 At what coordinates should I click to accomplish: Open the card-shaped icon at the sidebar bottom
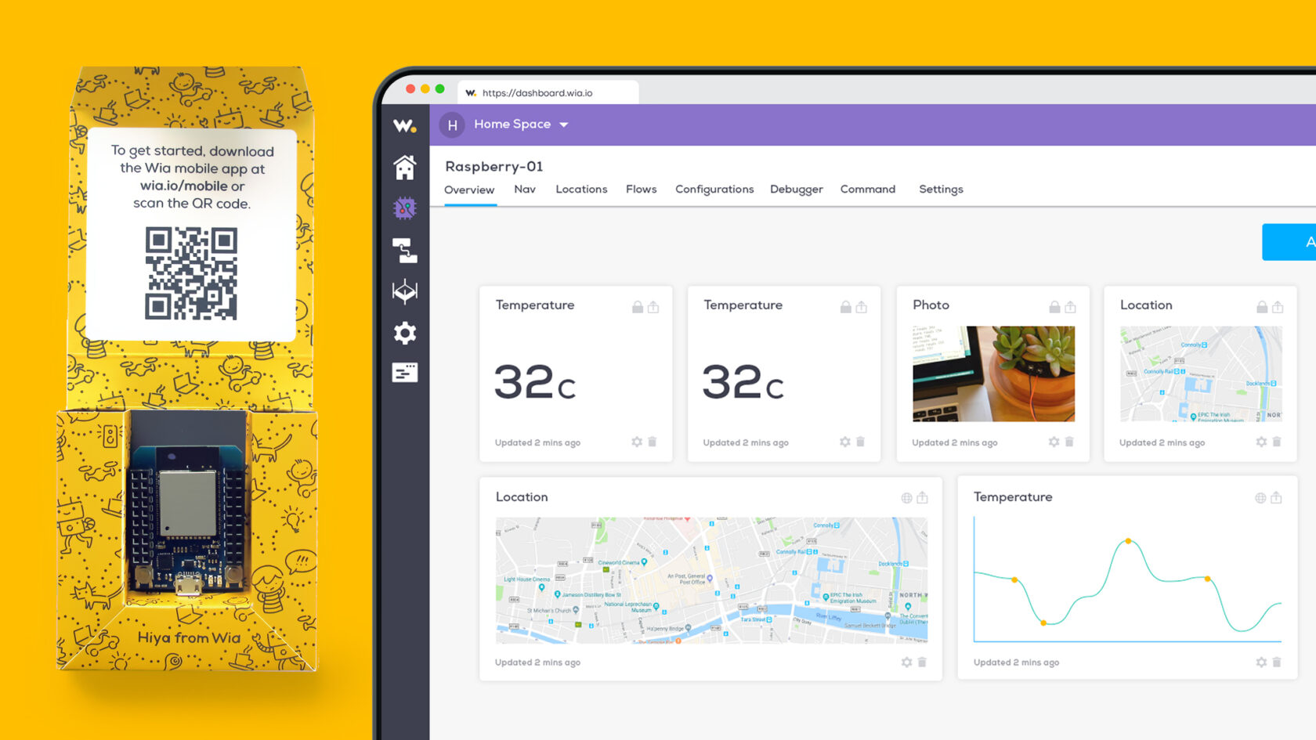tap(405, 373)
